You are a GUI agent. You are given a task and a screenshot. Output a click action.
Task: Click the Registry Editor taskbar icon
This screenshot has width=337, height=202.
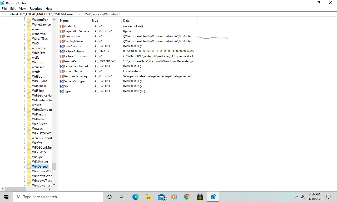click(x=213, y=197)
